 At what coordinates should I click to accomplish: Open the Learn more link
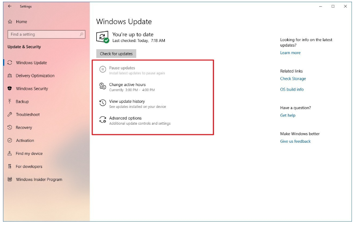tap(290, 53)
